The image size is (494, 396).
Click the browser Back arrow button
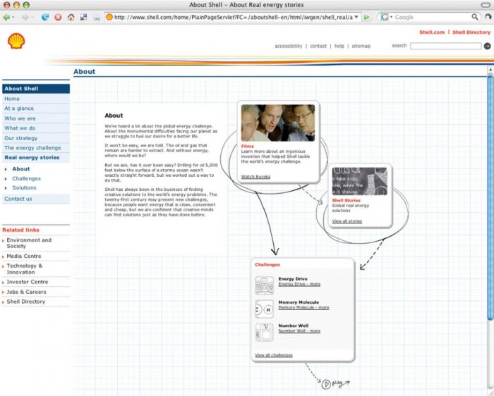[6, 17]
